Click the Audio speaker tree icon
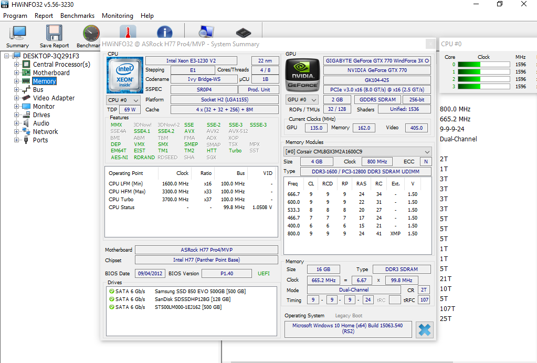This screenshot has width=537, height=363. pyautogui.click(x=26, y=123)
